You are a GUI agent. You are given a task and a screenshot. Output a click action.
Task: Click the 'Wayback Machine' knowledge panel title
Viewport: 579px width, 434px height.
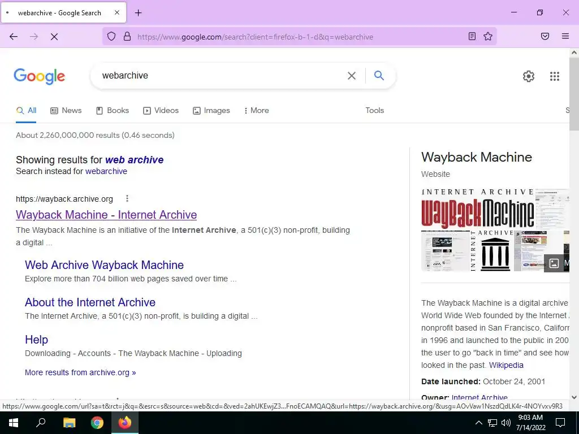[477, 158]
